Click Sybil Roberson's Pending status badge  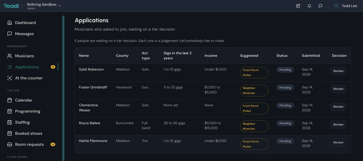pos(285,70)
